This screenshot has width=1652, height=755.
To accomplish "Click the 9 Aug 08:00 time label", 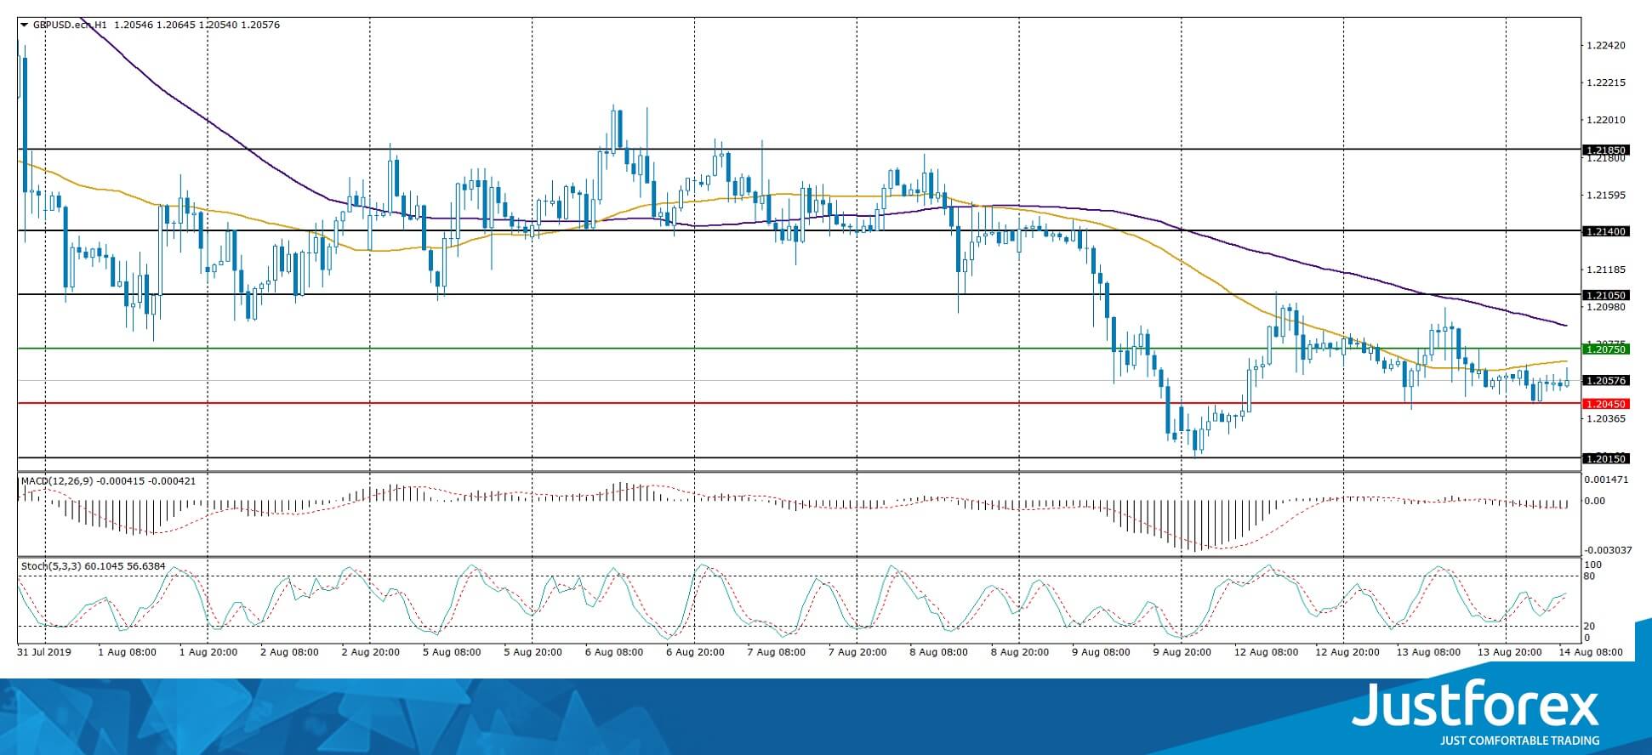I will coord(1101,652).
